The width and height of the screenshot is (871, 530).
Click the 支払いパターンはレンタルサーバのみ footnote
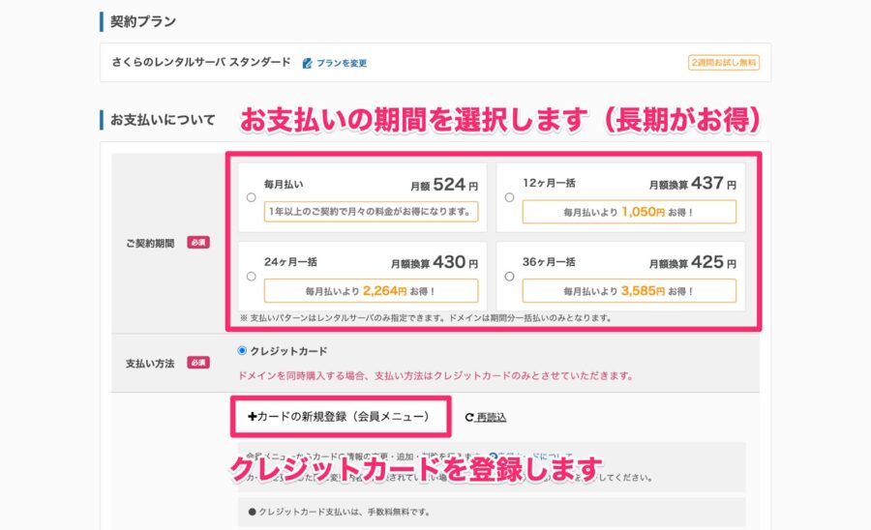click(426, 318)
